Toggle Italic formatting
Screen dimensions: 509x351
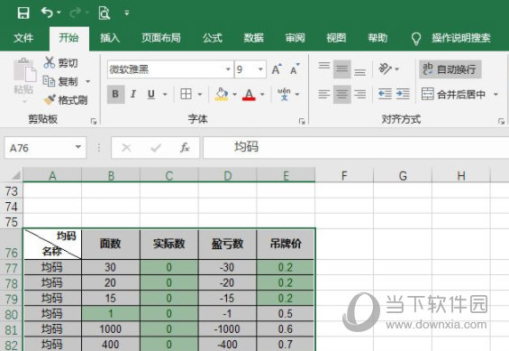[132, 94]
